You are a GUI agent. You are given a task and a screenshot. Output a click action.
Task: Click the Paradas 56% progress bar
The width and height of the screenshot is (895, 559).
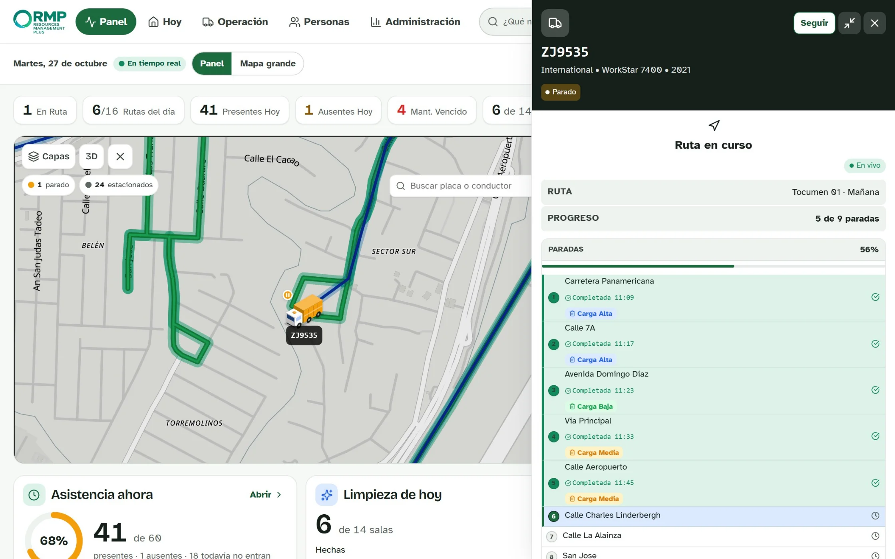714,266
